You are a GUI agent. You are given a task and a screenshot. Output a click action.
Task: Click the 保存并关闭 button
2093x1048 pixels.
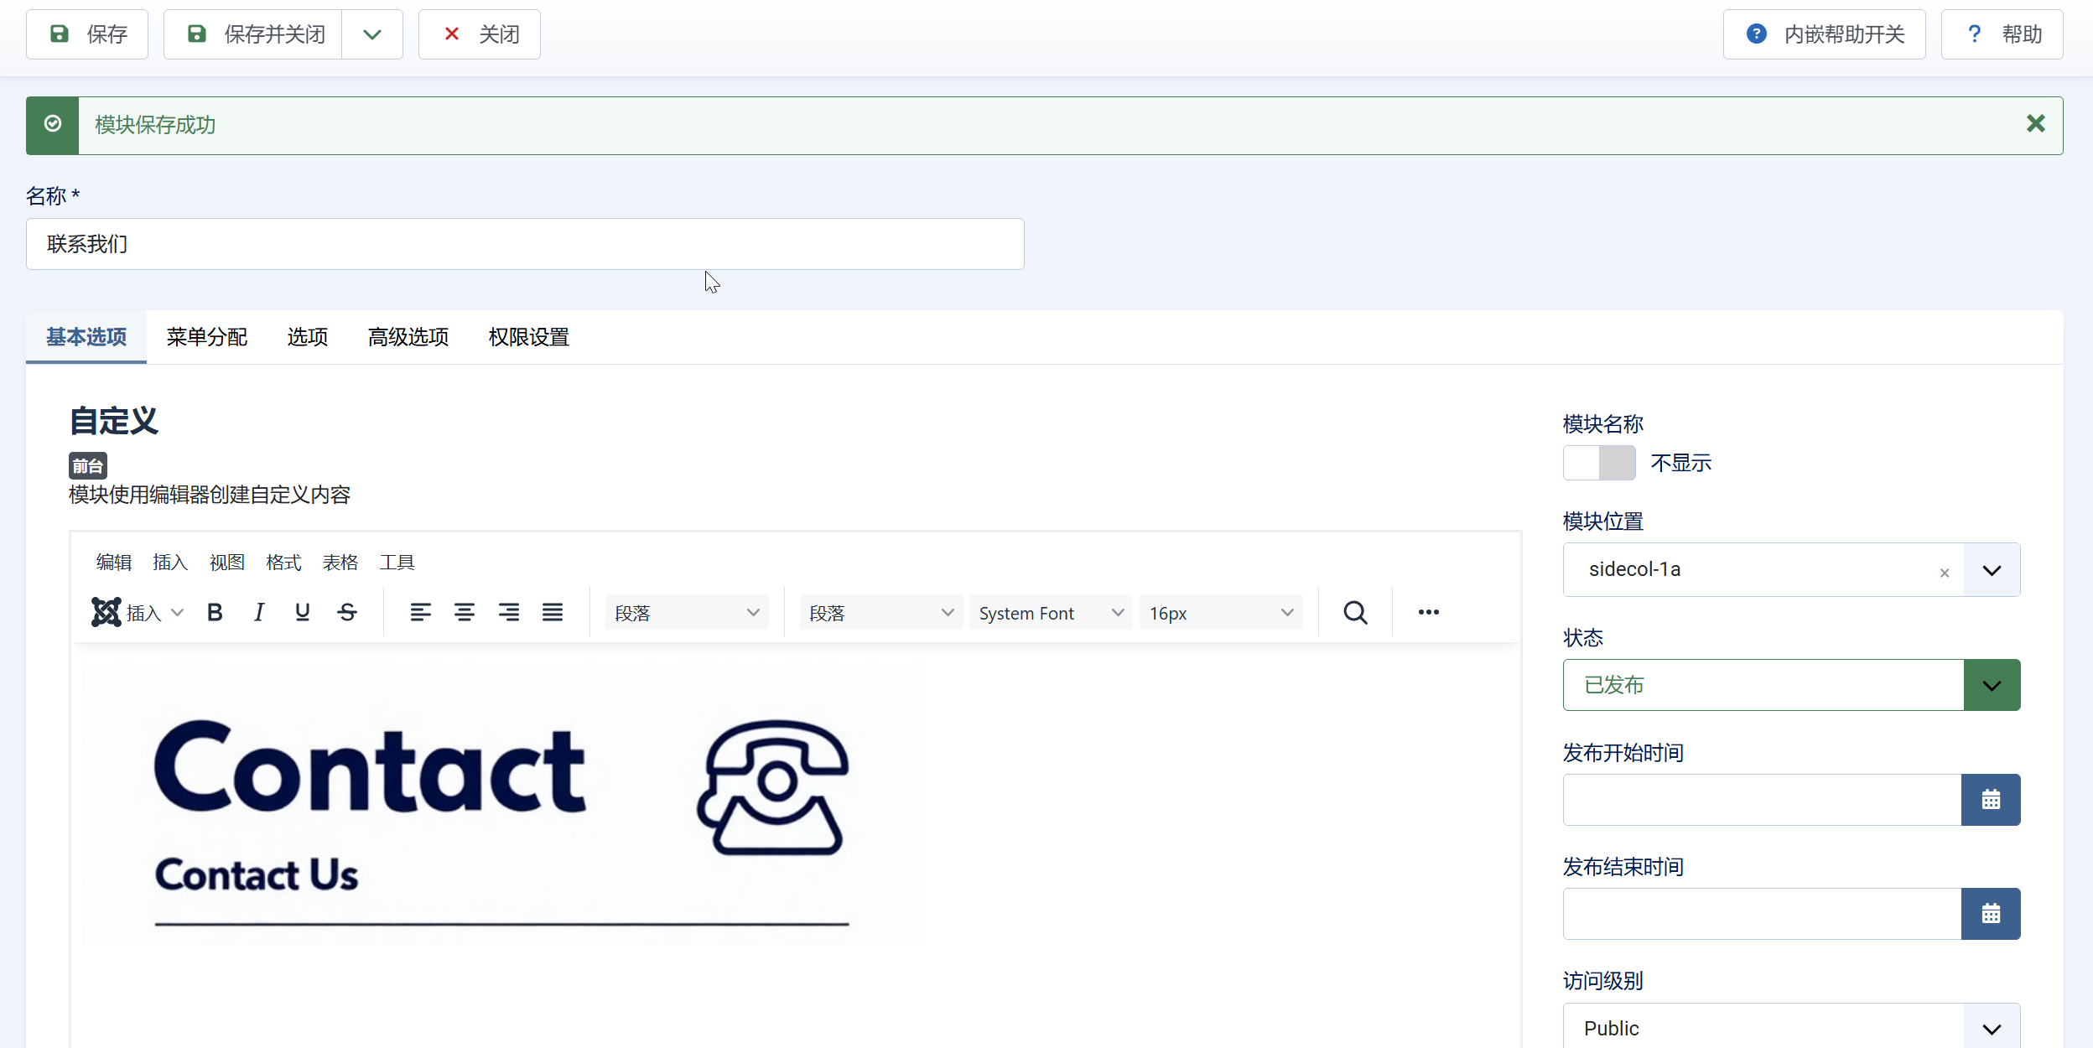(x=253, y=34)
